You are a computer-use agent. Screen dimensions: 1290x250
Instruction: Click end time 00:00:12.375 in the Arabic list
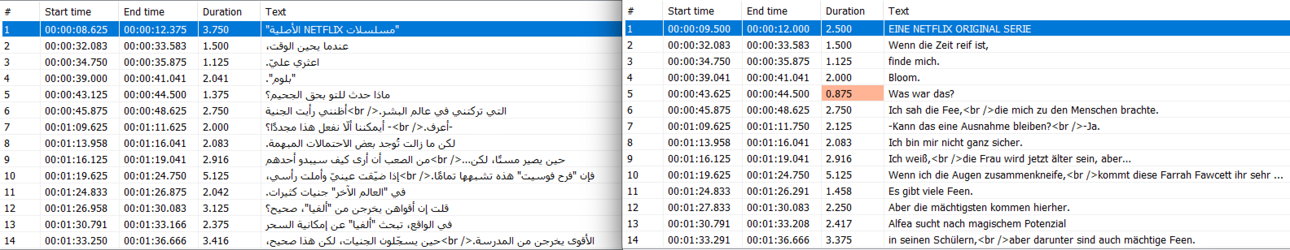pyautogui.click(x=155, y=30)
